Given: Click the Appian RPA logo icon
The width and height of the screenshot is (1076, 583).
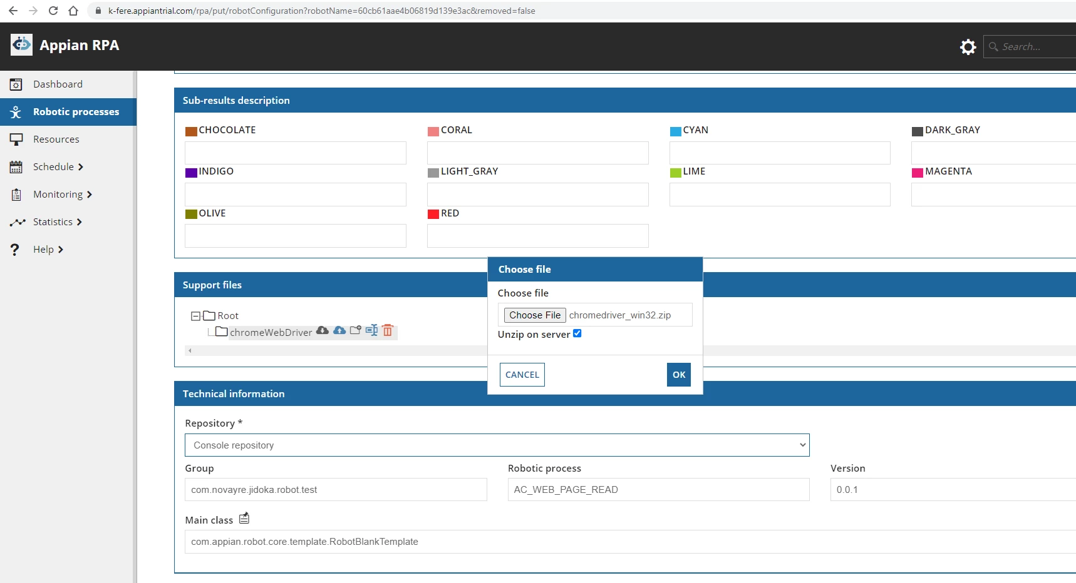Looking at the screenshot, I should (x=21, y=44).
